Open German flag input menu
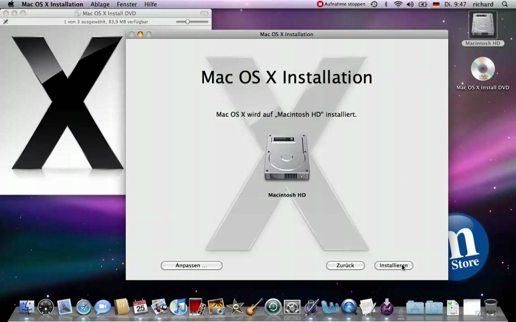The width and height of the screenshot is (516, 322). pyautogui.click(x=436, y=4)
